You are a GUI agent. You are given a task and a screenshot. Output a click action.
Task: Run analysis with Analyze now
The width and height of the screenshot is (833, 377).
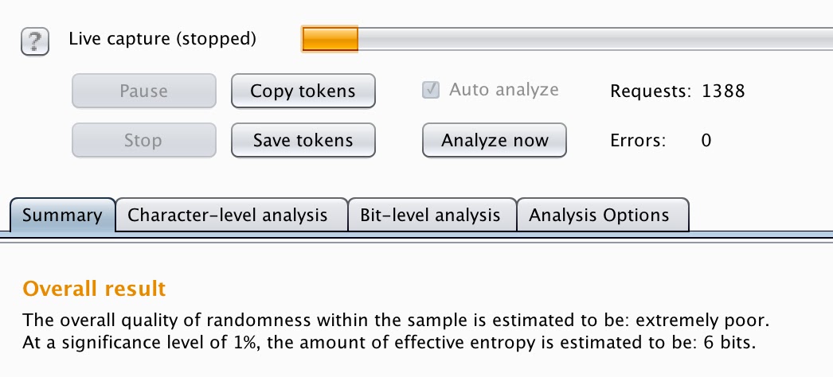(x=495, y=141)
